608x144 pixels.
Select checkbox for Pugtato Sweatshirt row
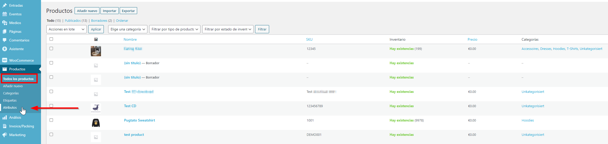click(51, 120)
